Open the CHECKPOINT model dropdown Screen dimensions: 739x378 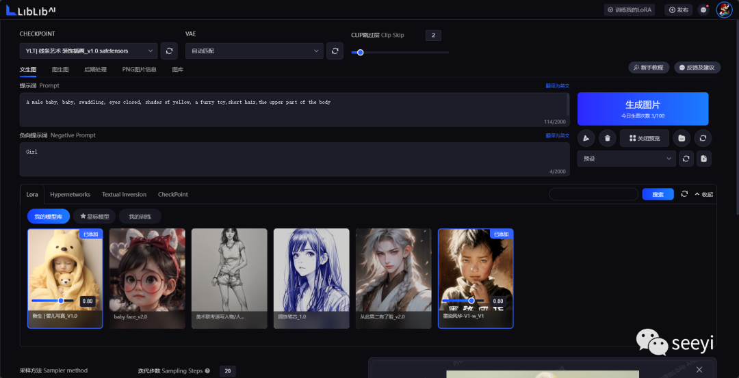click(88, 51)
